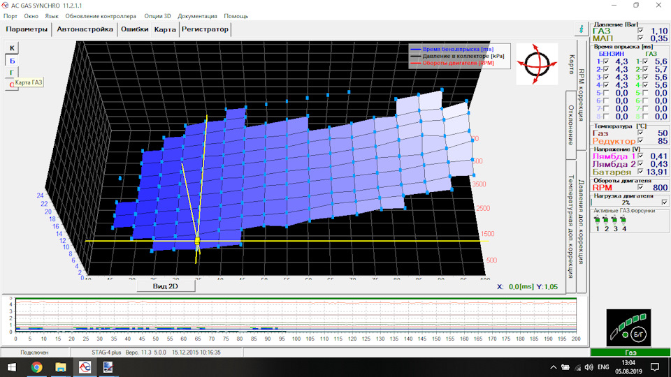Screen dimensions: 671x377
Task: Click the ENG language indicator
Action: point(603,367)
